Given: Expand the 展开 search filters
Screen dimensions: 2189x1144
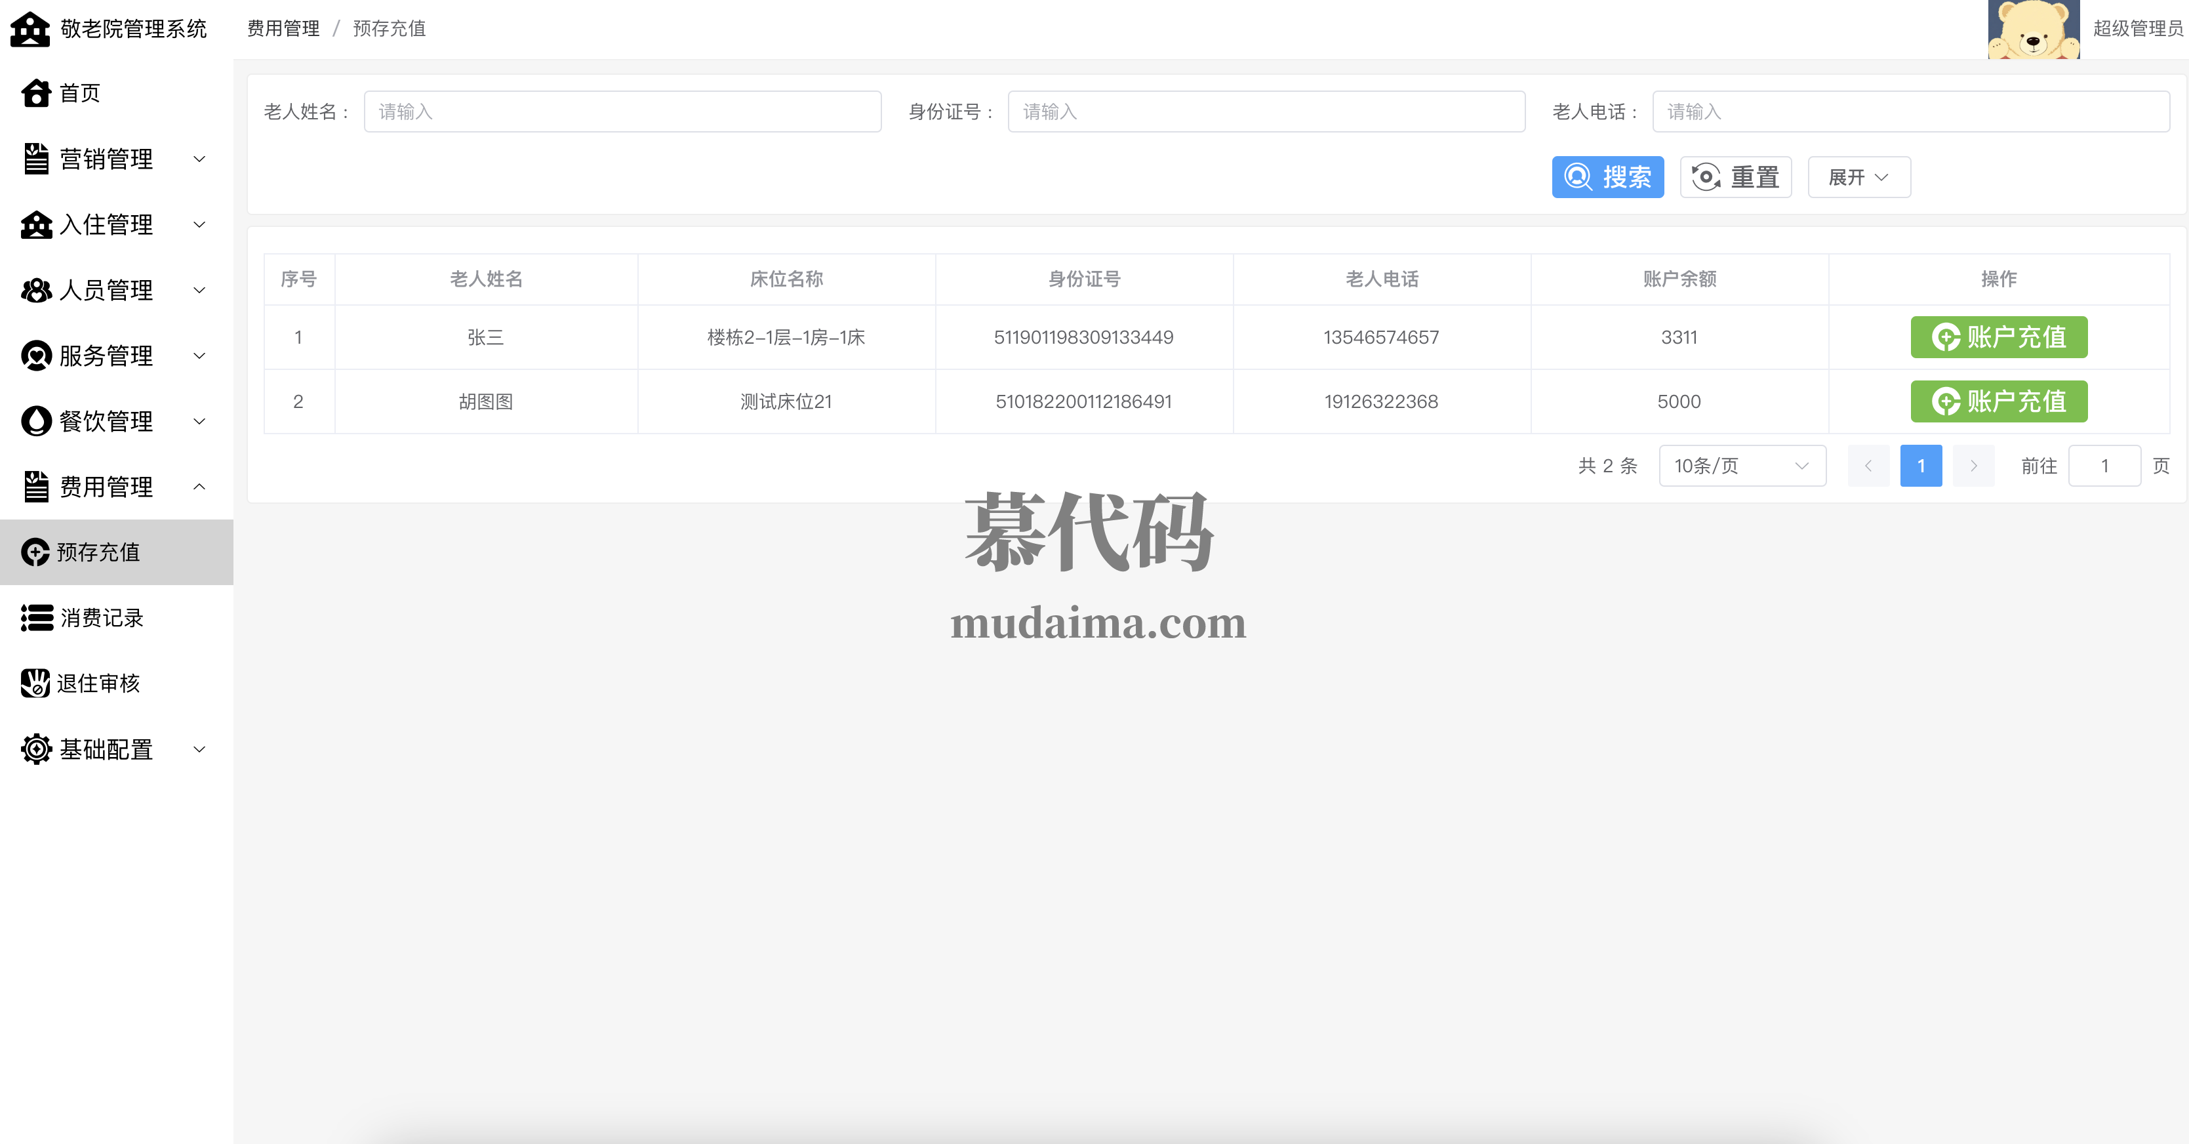Looking at the screenshot, I should point(1858,177).
